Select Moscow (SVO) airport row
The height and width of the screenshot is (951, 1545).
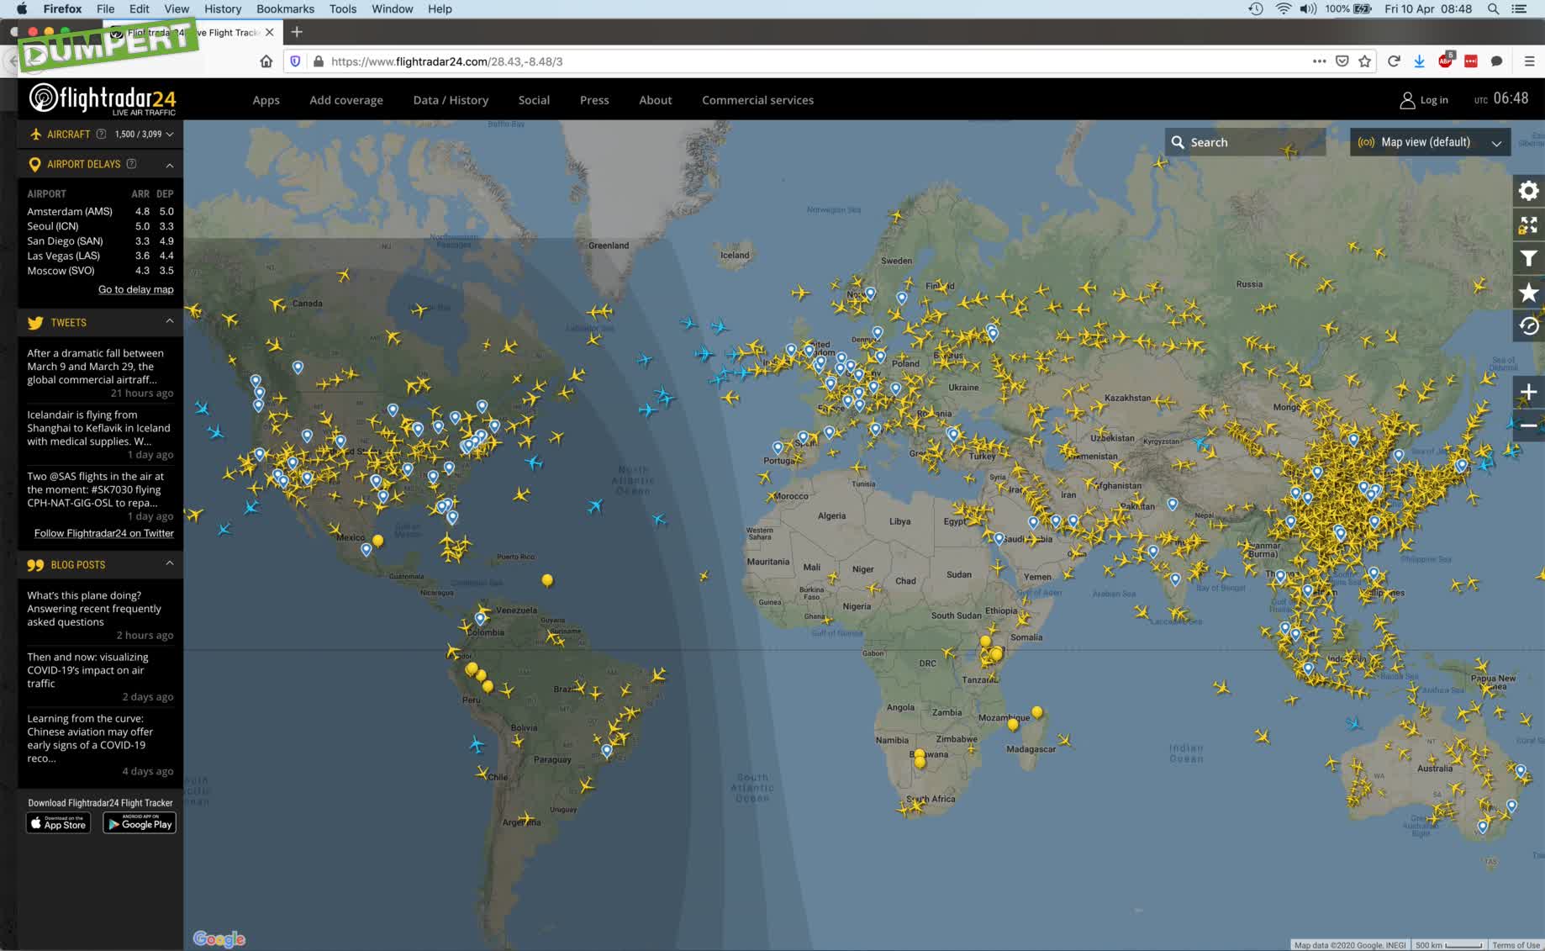100,271
